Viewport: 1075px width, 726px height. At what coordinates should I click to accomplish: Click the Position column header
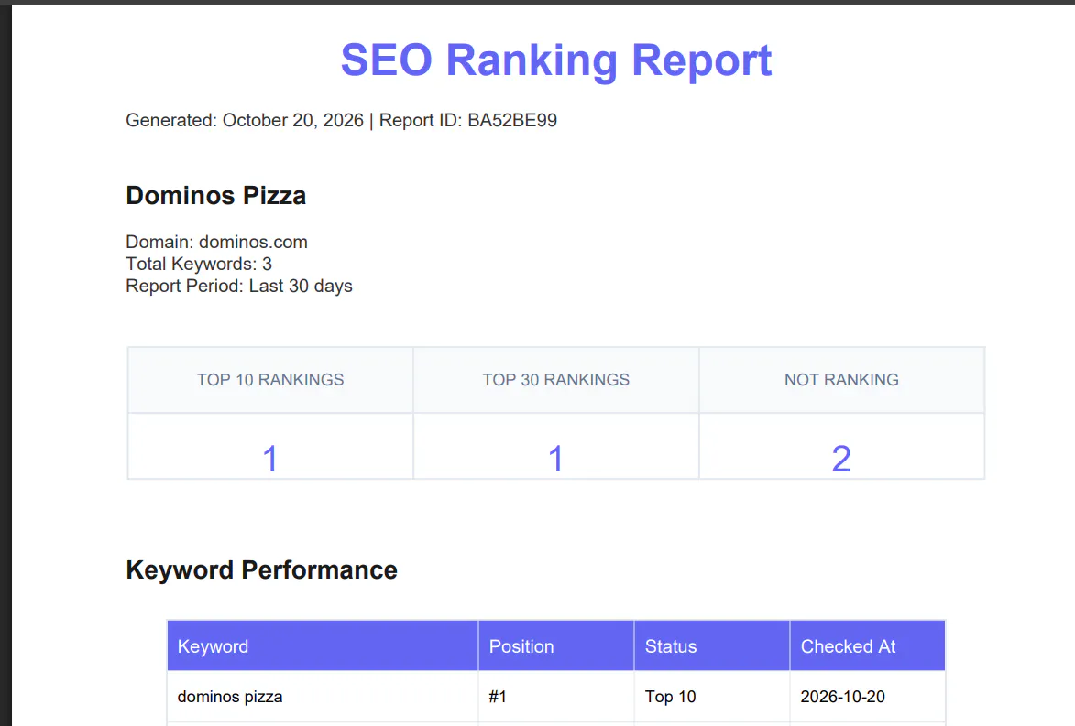pos(556,645)
